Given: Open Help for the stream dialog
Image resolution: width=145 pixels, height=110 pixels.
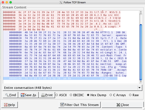Looking at the screenshot, I should pos(9,105).
